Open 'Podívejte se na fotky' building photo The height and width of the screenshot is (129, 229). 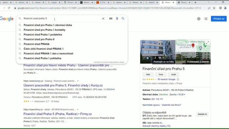158,52
